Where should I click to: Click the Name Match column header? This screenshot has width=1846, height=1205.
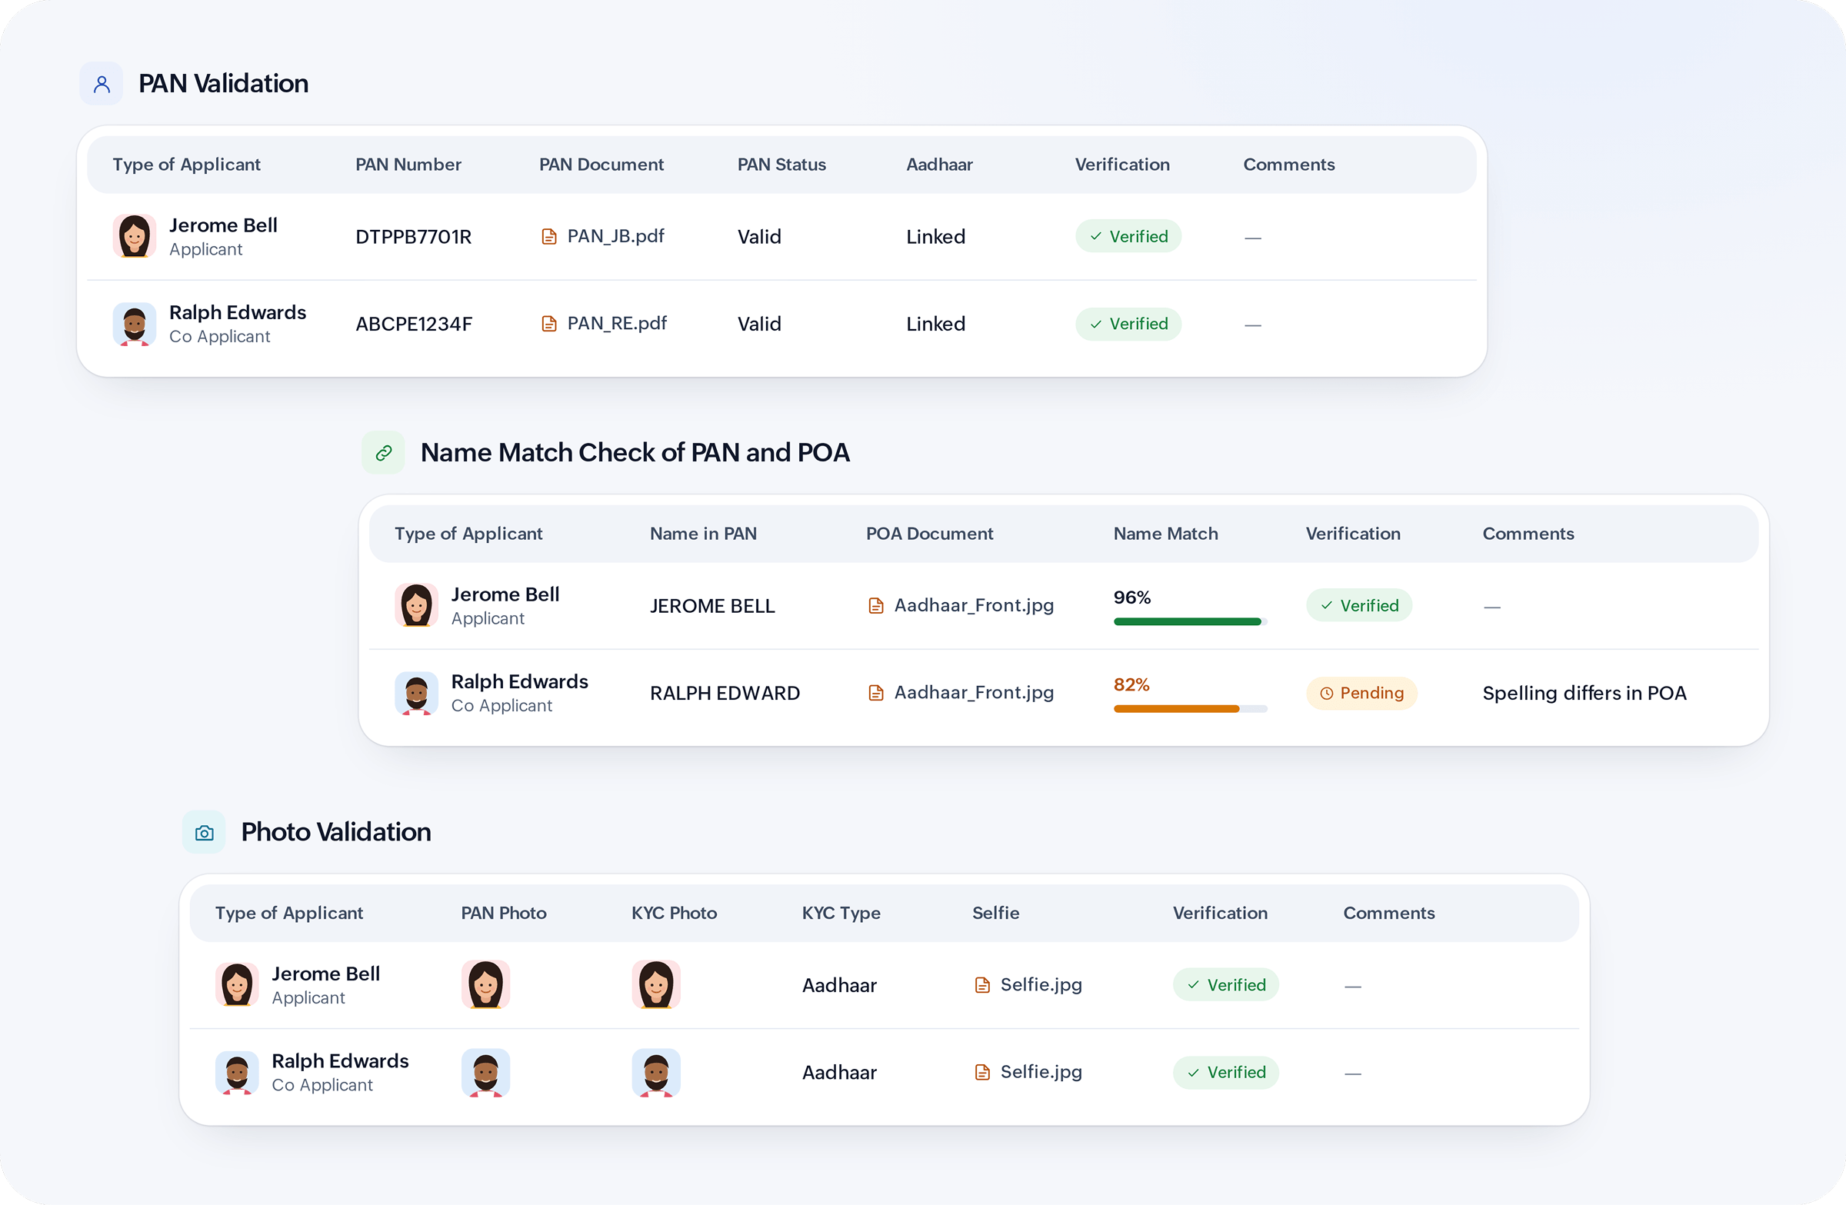pos(1166,534)
